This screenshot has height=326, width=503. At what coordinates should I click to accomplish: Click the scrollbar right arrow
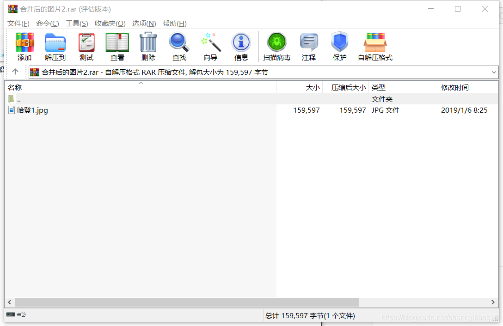pos(493,302)
